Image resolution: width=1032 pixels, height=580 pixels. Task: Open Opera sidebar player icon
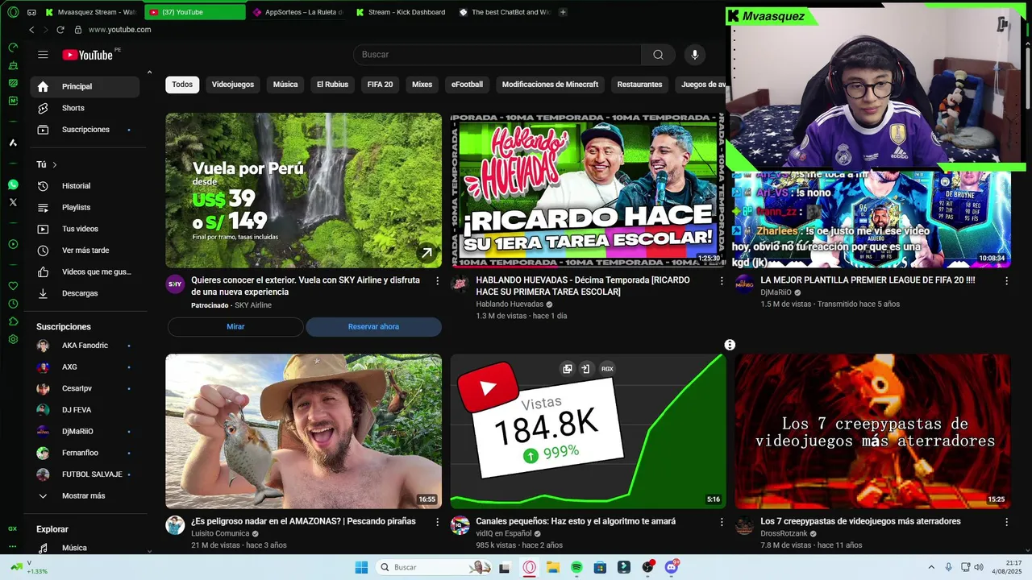click(13, 244)
